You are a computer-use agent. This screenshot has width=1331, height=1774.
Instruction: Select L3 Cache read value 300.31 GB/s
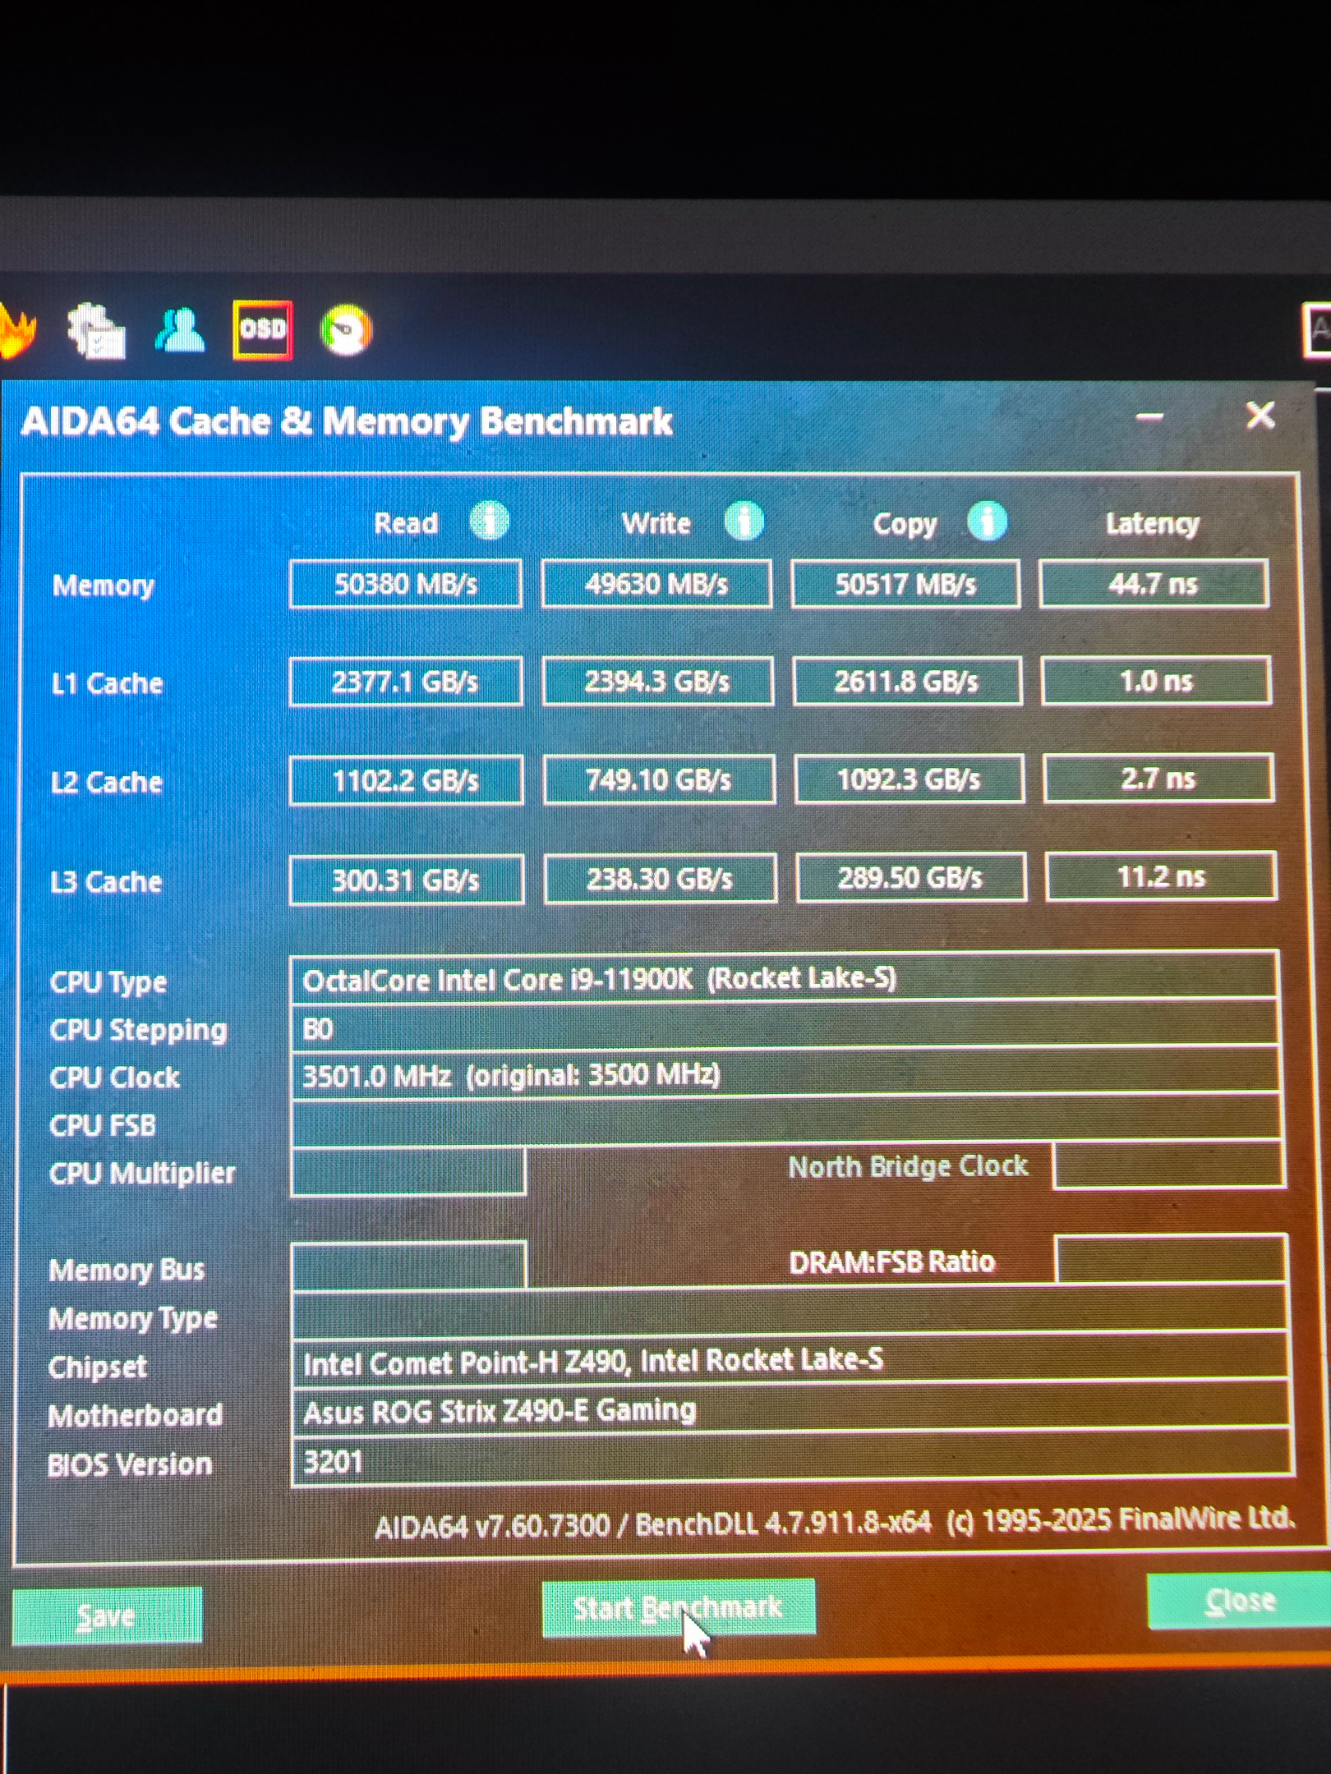[407, 880]
